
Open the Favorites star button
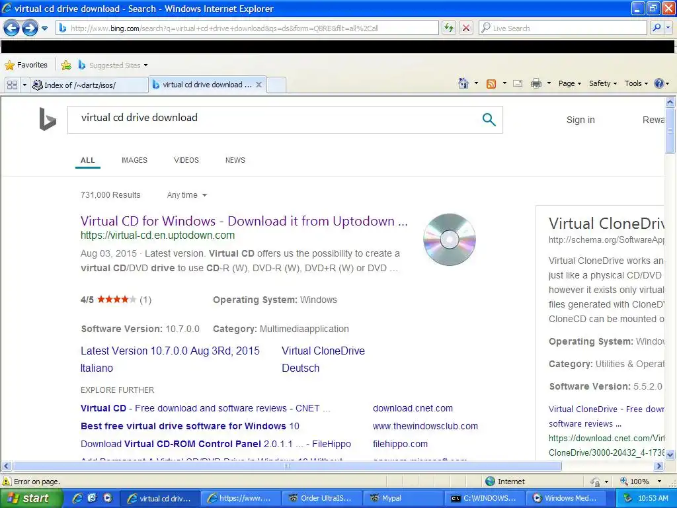coord(26,65)
